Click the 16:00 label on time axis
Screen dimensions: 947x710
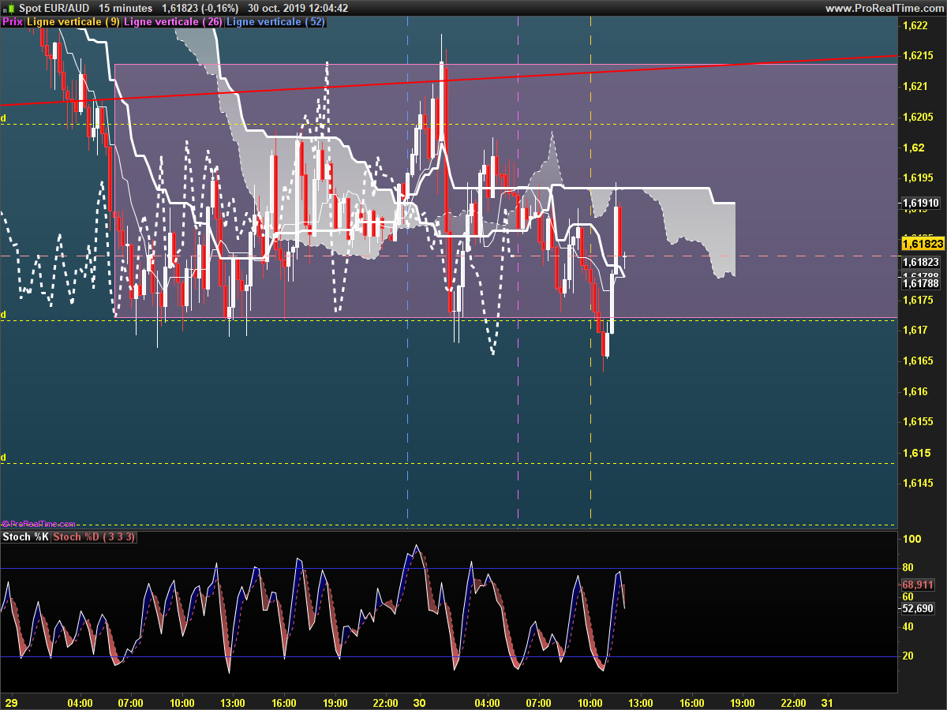[x=283, y=703]
